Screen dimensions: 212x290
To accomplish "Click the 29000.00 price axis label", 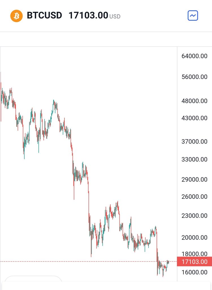I will [x=194, y=179].
